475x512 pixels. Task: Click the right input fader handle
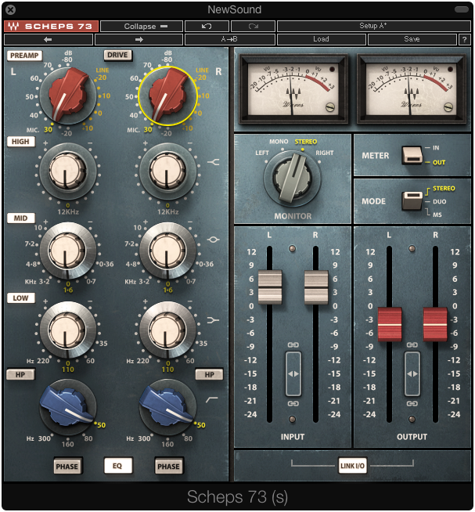pyautogui.click(x=316, y=287)
